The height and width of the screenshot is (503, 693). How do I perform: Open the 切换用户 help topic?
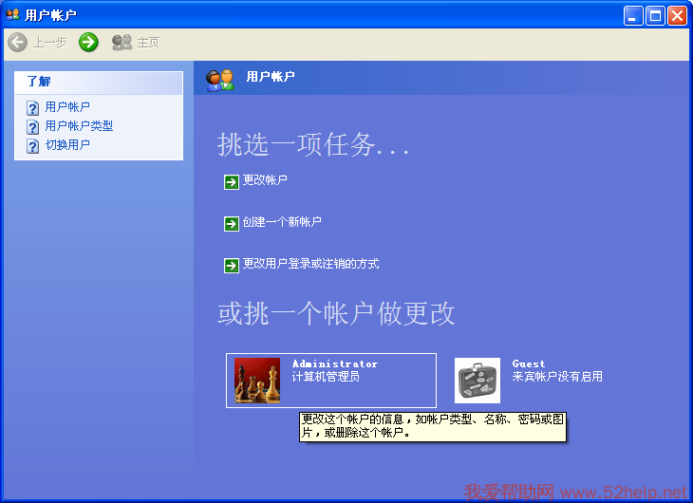coord(67,145)
